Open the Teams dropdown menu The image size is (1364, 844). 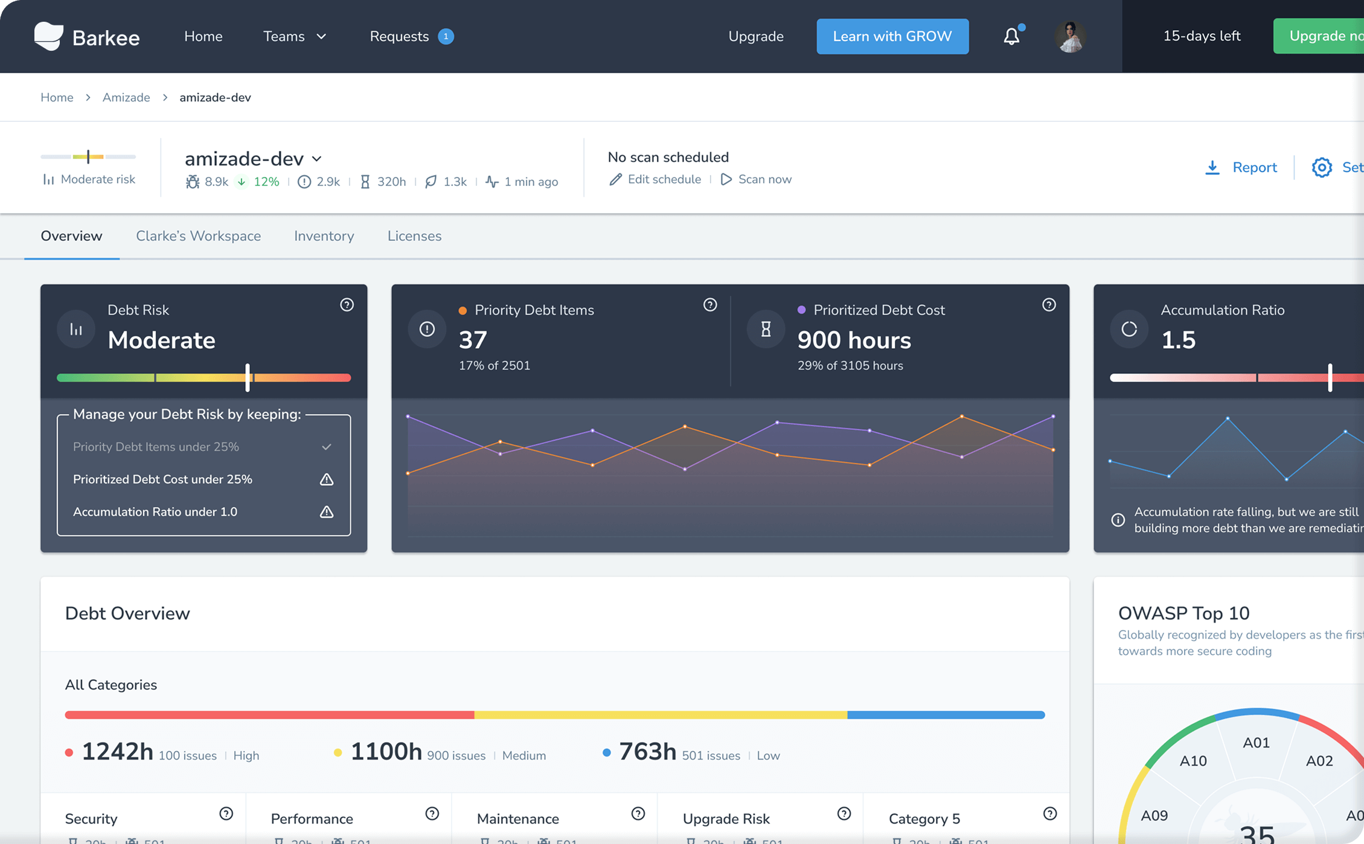295,36
